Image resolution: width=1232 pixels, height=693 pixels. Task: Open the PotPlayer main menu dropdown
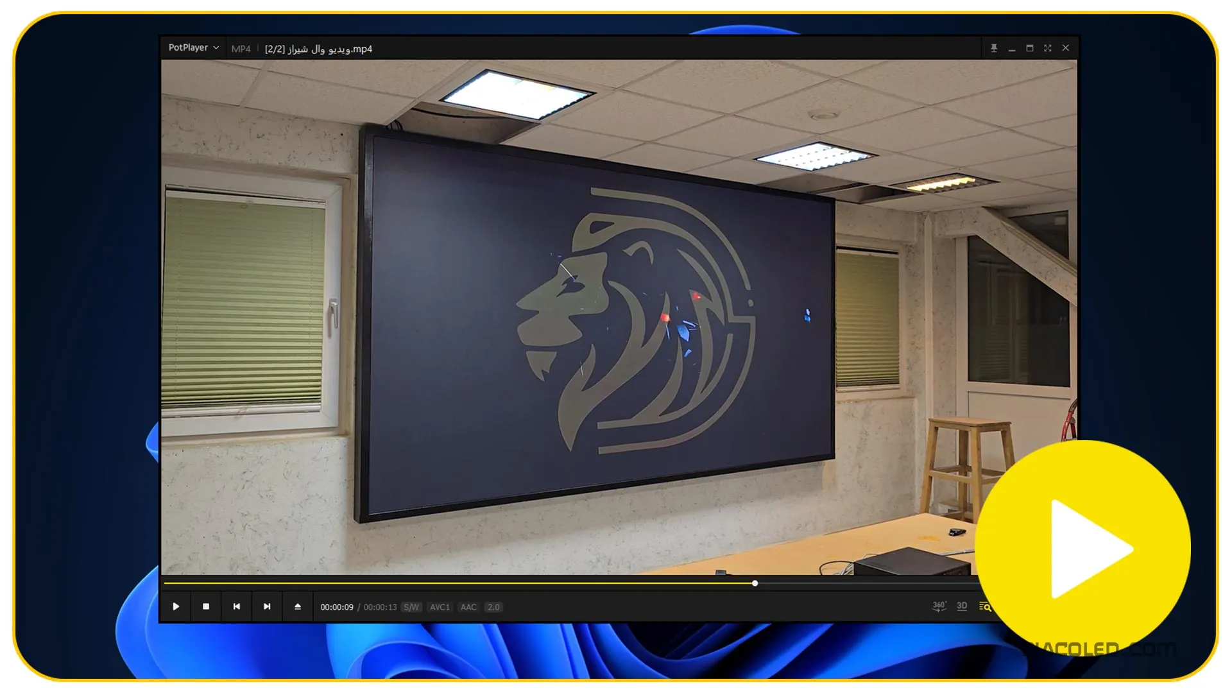pyautogui.click(x=193, y=48)
